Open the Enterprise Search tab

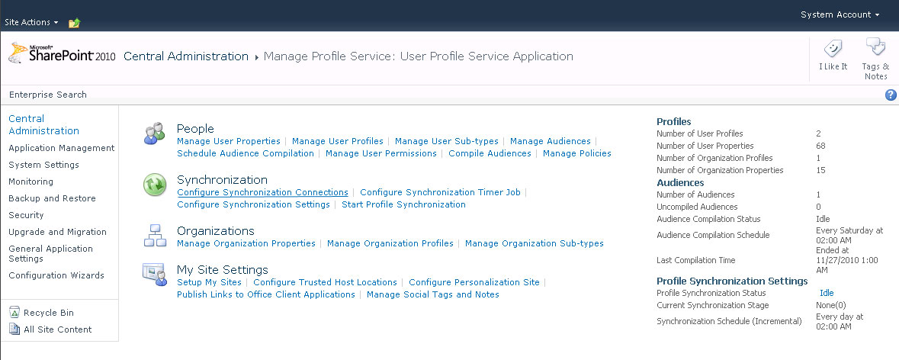click(48, 95)
